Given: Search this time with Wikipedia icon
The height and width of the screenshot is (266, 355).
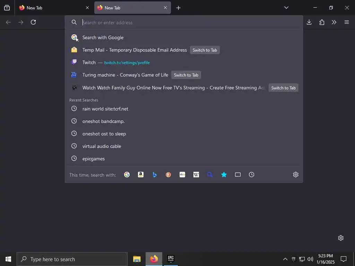Looking at the screenshot, I should [196, 175].
